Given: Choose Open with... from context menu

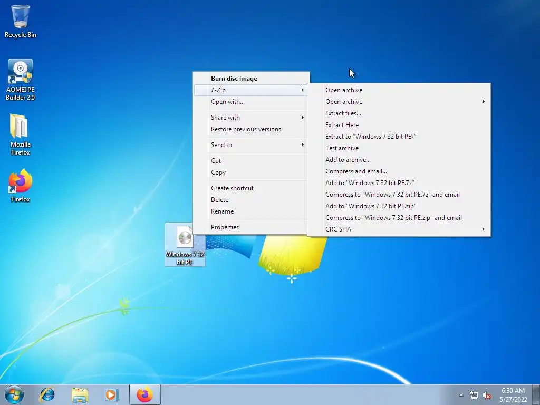Looking at the screenshot, I should [250, 102].
